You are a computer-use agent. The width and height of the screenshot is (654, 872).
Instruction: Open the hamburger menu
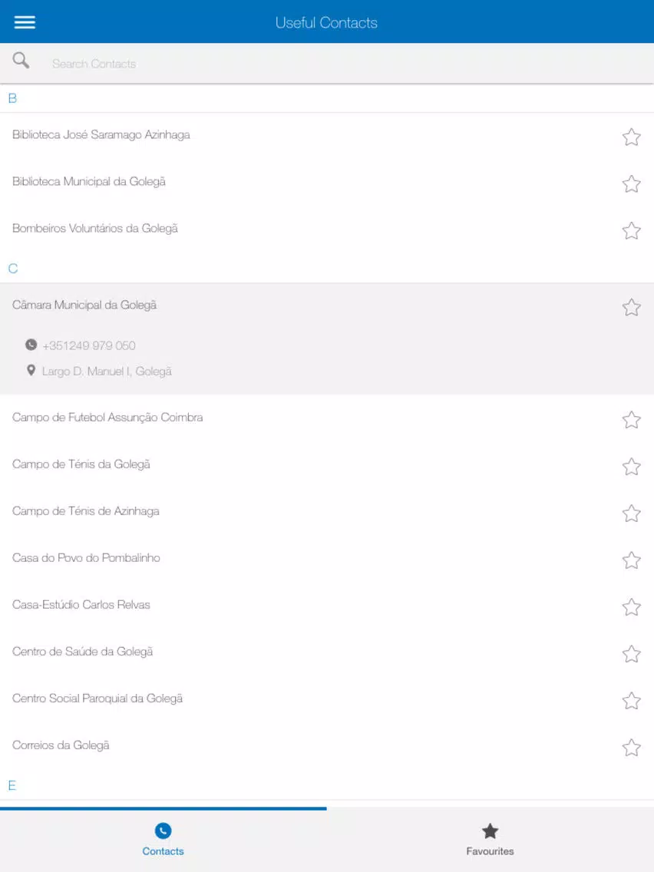(25, 22)
